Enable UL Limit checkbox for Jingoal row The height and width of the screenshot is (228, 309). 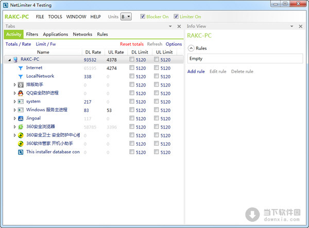156,118
